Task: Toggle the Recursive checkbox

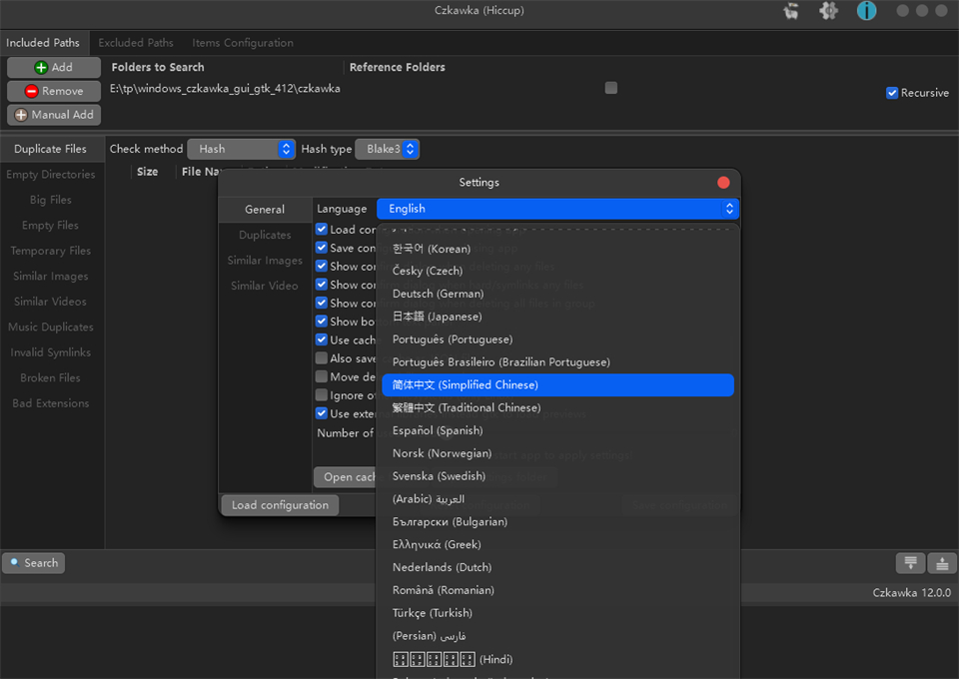Action: point(917,93)
